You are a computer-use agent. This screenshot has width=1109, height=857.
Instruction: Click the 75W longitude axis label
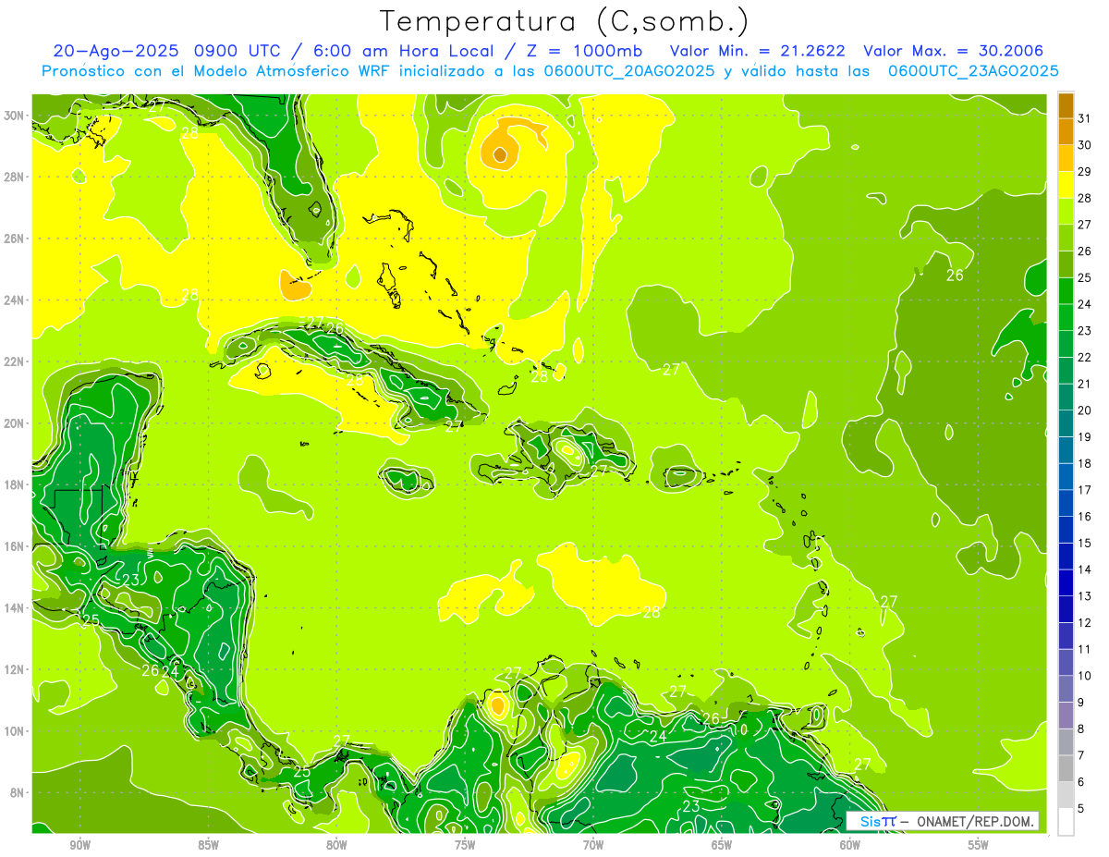(465, 845)
